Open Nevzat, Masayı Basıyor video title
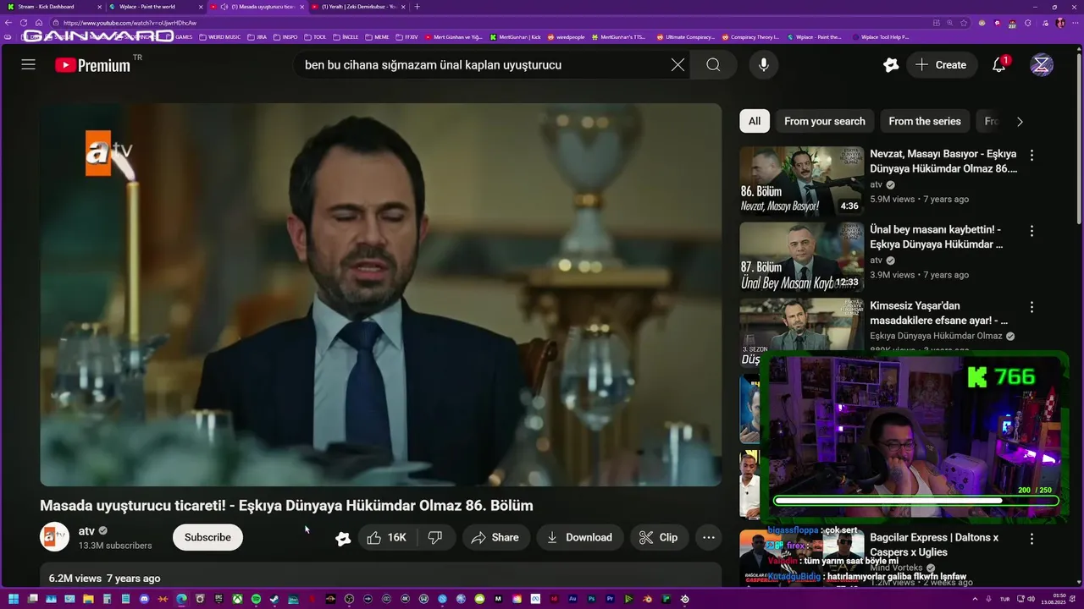Viewport: 1084px width, 609px height. (943, 162)
